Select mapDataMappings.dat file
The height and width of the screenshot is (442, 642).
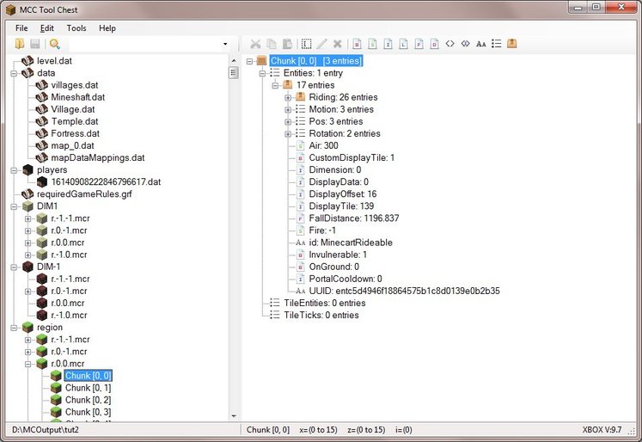(x=98, y=157)
